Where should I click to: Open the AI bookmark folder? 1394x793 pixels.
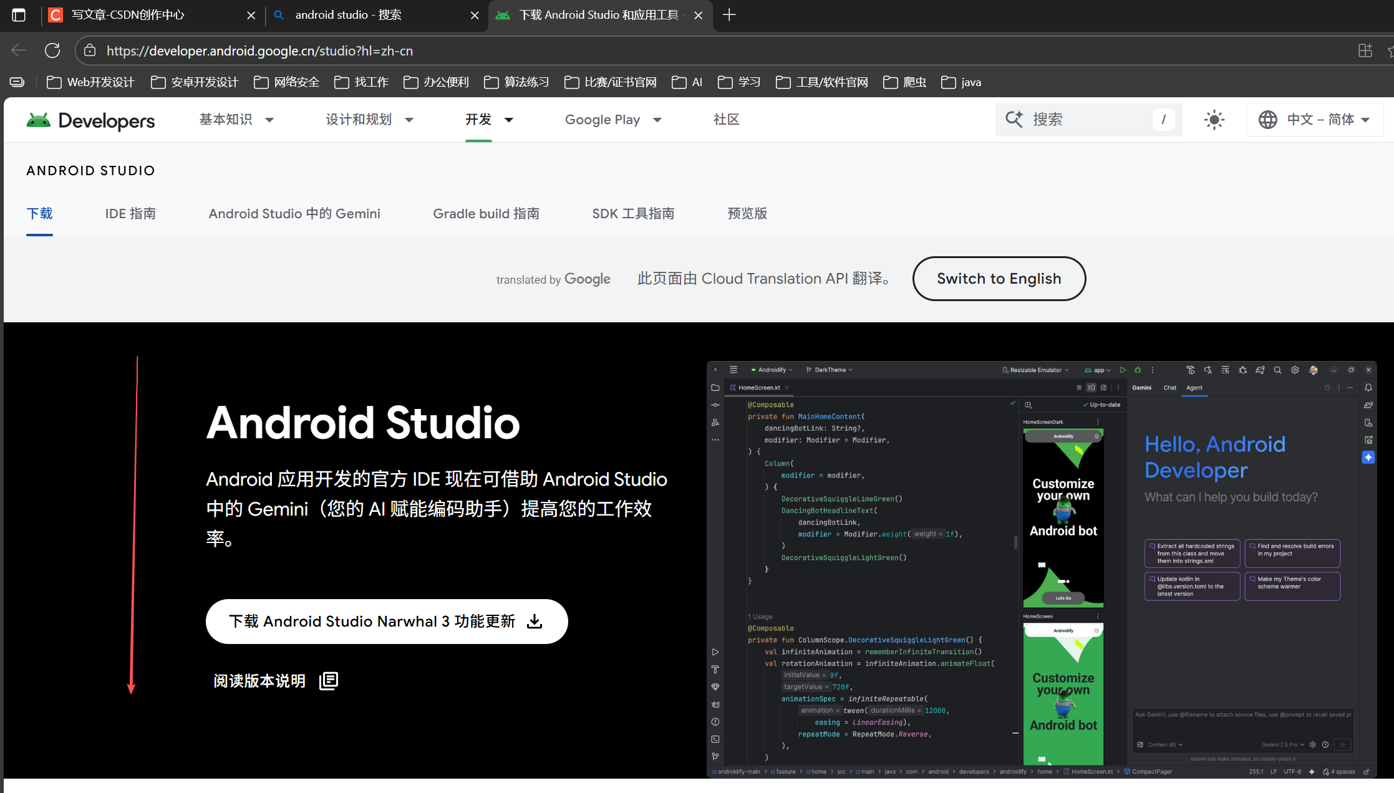coord(687,82)
